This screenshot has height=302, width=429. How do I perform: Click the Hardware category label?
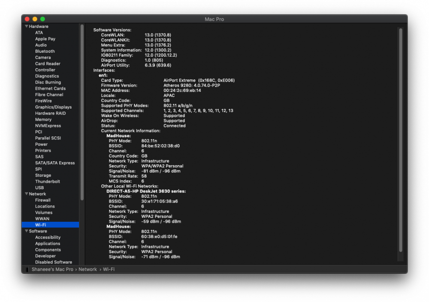point(39,26)
